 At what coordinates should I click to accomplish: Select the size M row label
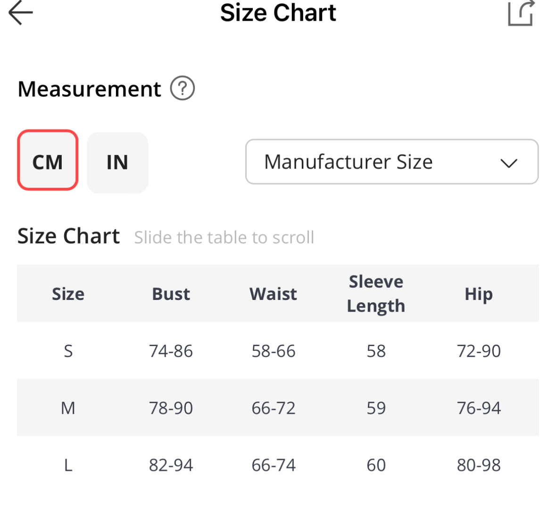coord(68,408)
